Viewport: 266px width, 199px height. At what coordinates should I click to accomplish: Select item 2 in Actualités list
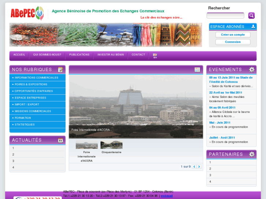pyautogui.click(x=37, y=154)
